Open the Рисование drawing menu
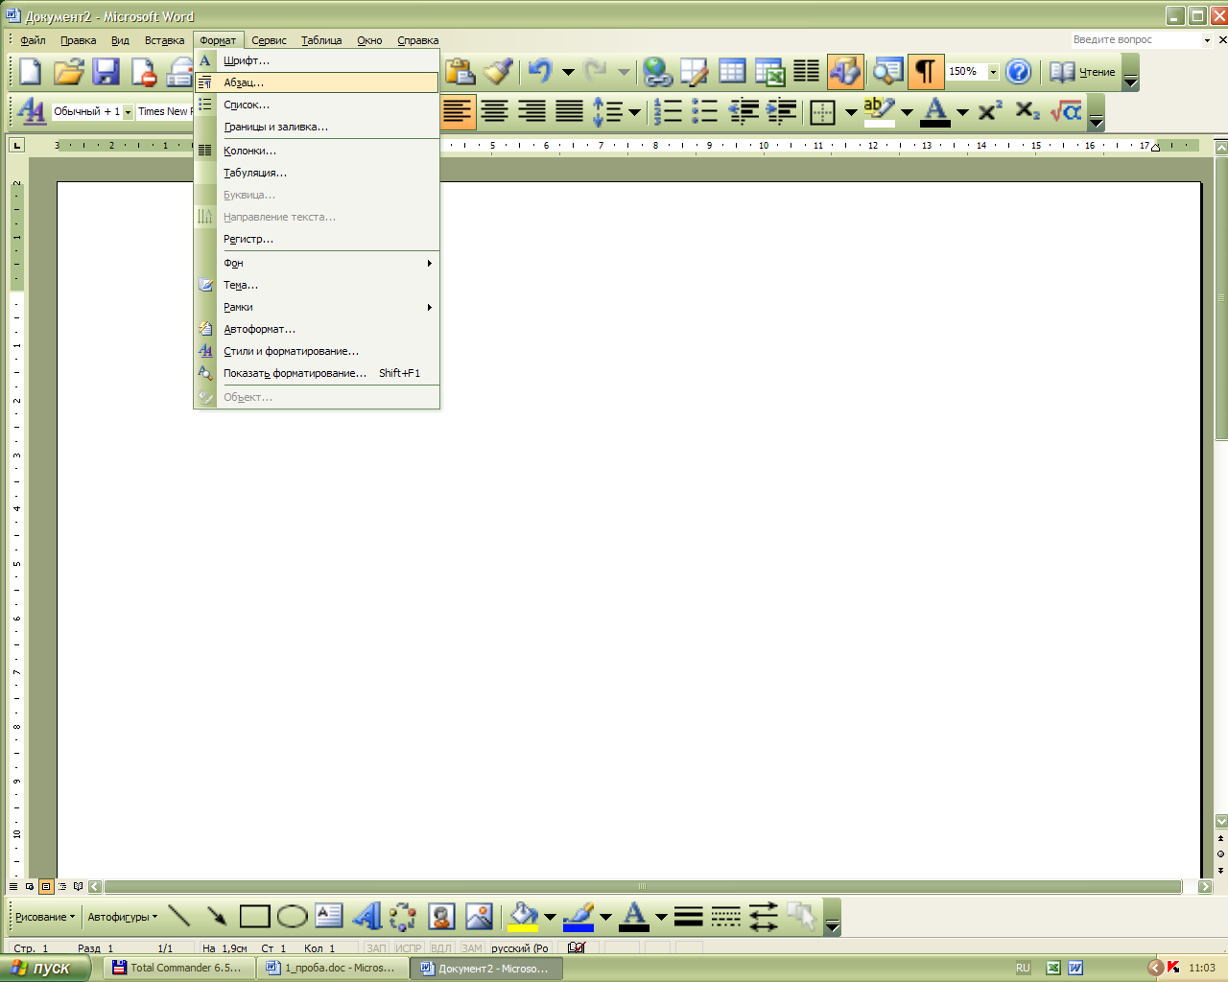1228x982 pixels. pyautogui.click(x=45, y=917)
